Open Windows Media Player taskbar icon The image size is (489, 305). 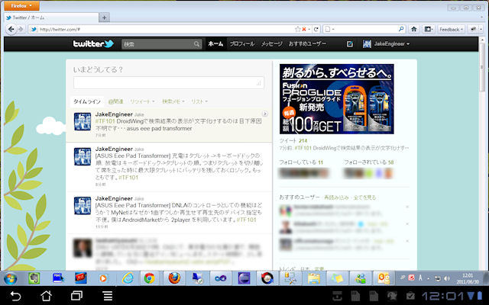103,278
